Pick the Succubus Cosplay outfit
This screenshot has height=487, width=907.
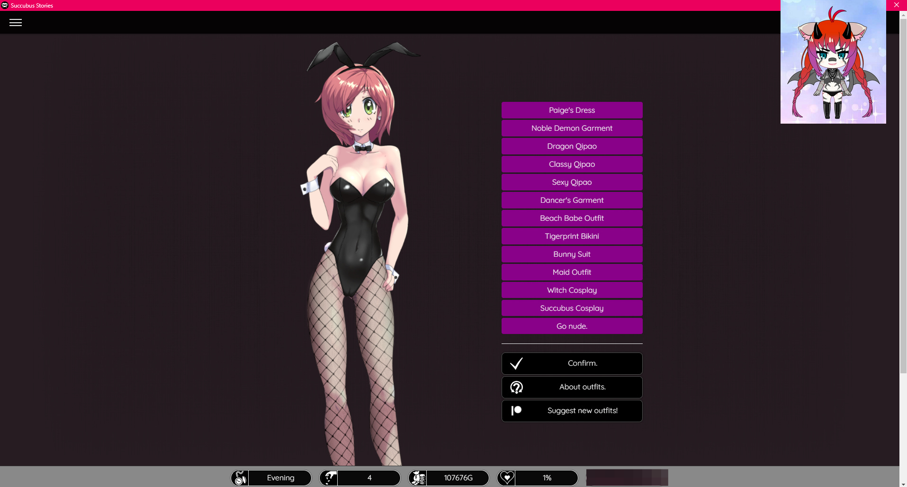[x=572, y=308]
